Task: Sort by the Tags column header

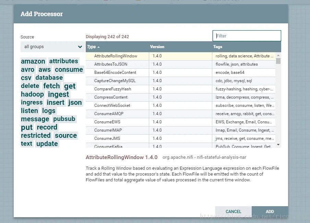Action: [x=218, y=47]
